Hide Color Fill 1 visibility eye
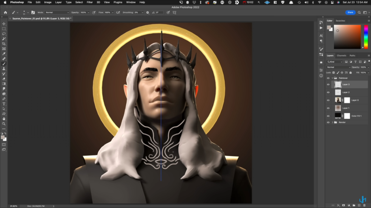The height and width of the screenshot is (208, 371). click(328, 116)
